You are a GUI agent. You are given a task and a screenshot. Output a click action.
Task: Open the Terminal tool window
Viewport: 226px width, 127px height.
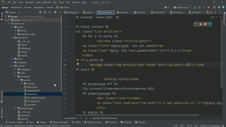[x=126, y=122]
